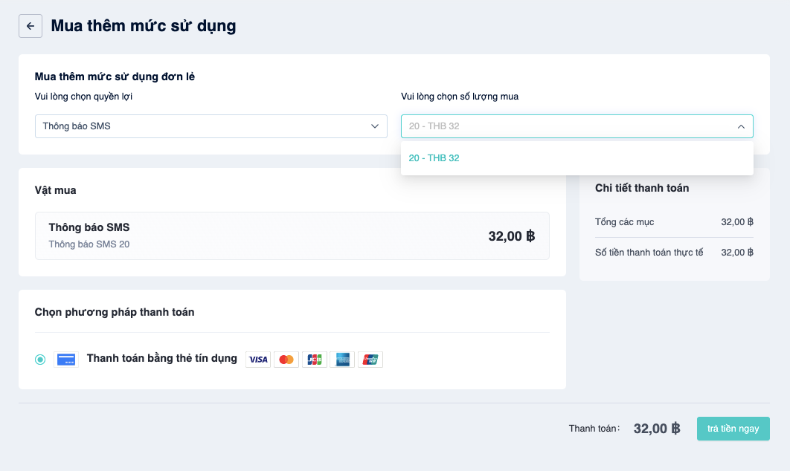Click the Thanh toán bằng thẻ tín dụng label
790x471 pixels.
(161, 358)
